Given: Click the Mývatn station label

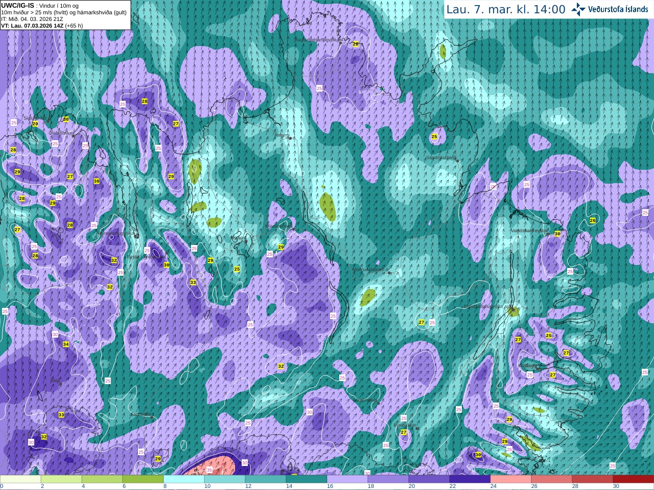Looking at the screenshot, I should (x=238, y=238).
